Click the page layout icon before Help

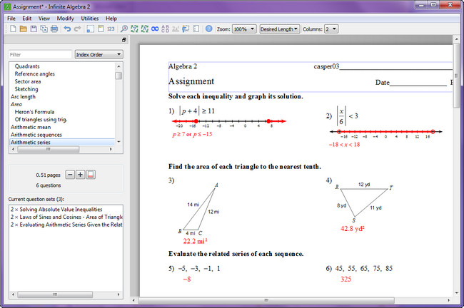196,29
